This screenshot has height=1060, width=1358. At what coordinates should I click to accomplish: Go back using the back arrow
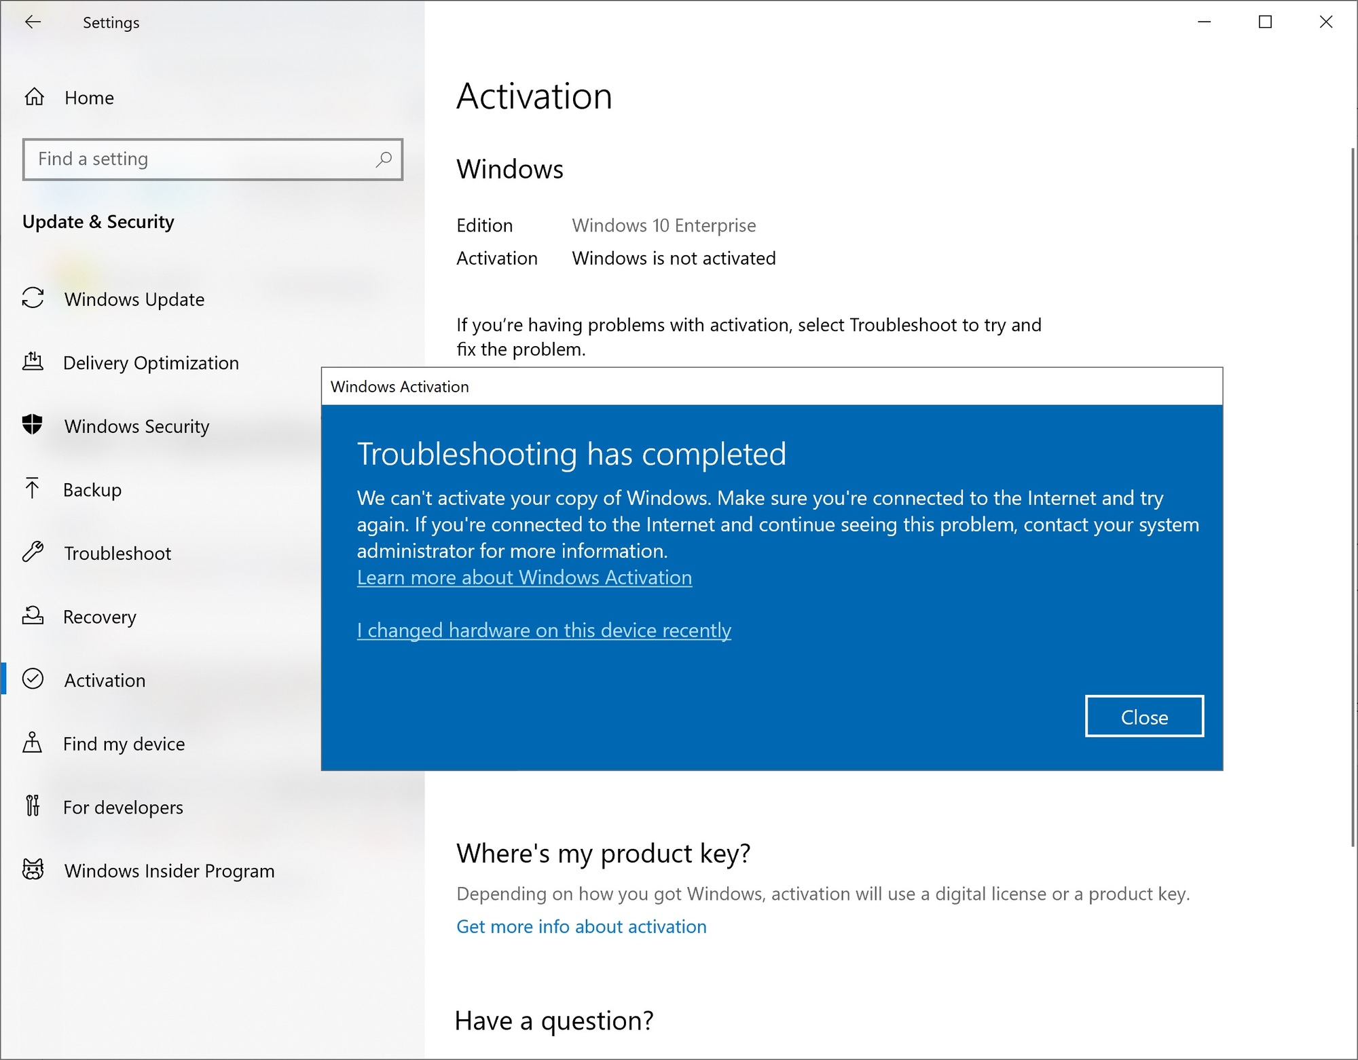click(x=33, y=22)
